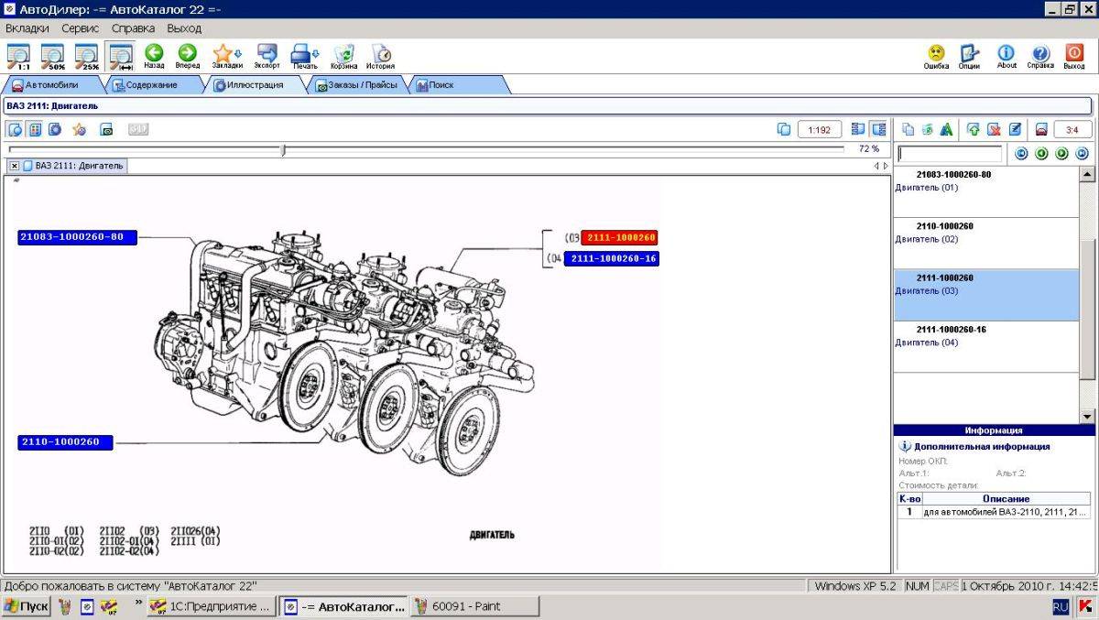The image size is (1099, 620).
Task: Set zoom to 50% magnifier icon
Action: [53, 57]
